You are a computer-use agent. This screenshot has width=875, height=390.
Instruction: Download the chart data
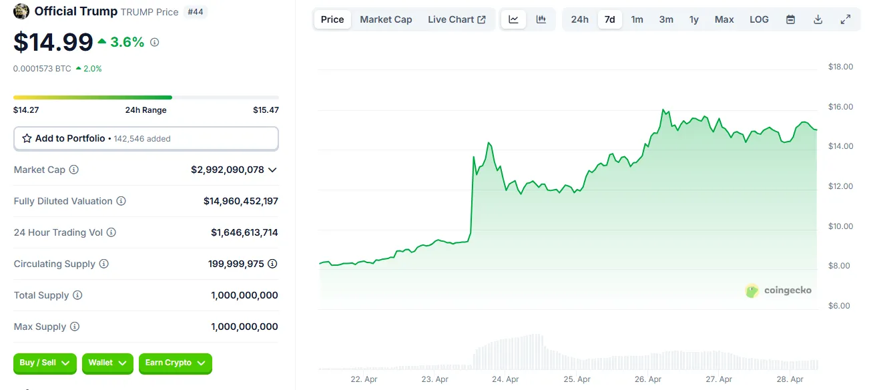[x=818, y=19]
